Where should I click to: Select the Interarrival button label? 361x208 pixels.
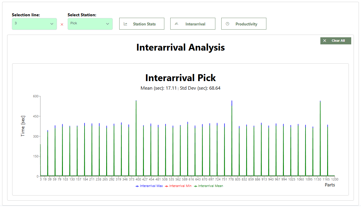point(195,24)
